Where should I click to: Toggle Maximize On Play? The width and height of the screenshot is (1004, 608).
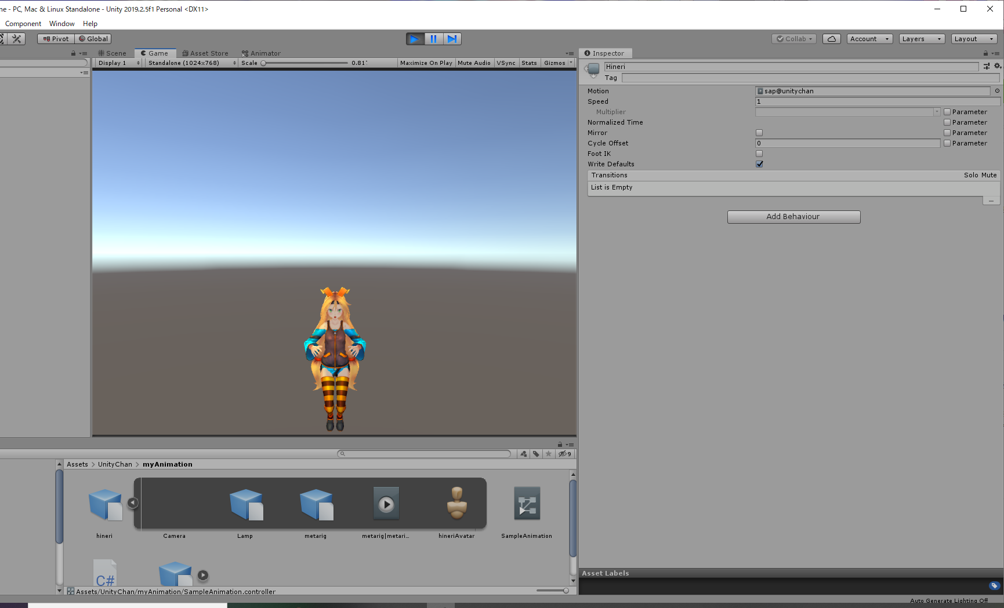(x=426, y=63)
